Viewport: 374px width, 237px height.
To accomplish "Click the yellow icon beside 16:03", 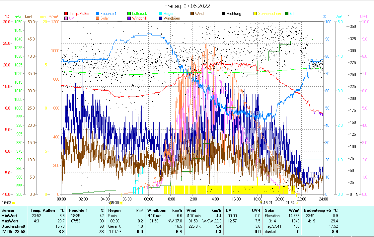I will point(13,203).
